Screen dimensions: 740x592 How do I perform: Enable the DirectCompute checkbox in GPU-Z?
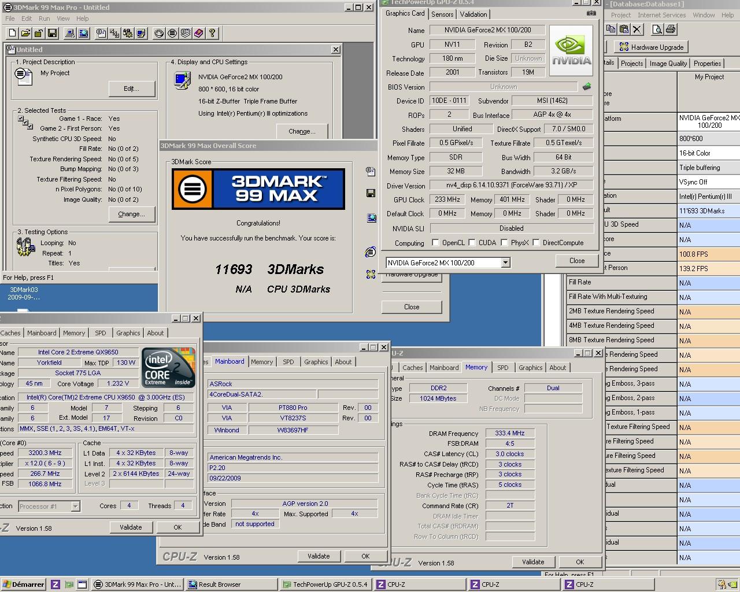click(x=536, y=243)
